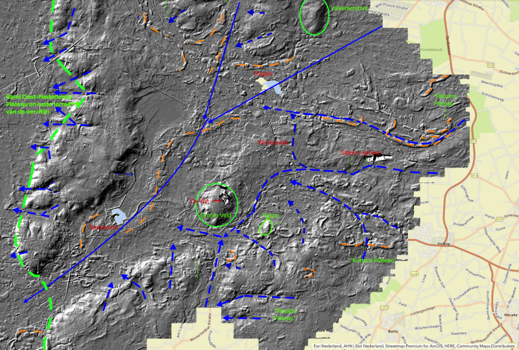Click the white Sibelco quarry area
519x350 pixels.
click(379, 158)
